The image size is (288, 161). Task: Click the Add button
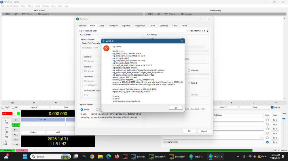pyautogui.click(x=58, y=132)
